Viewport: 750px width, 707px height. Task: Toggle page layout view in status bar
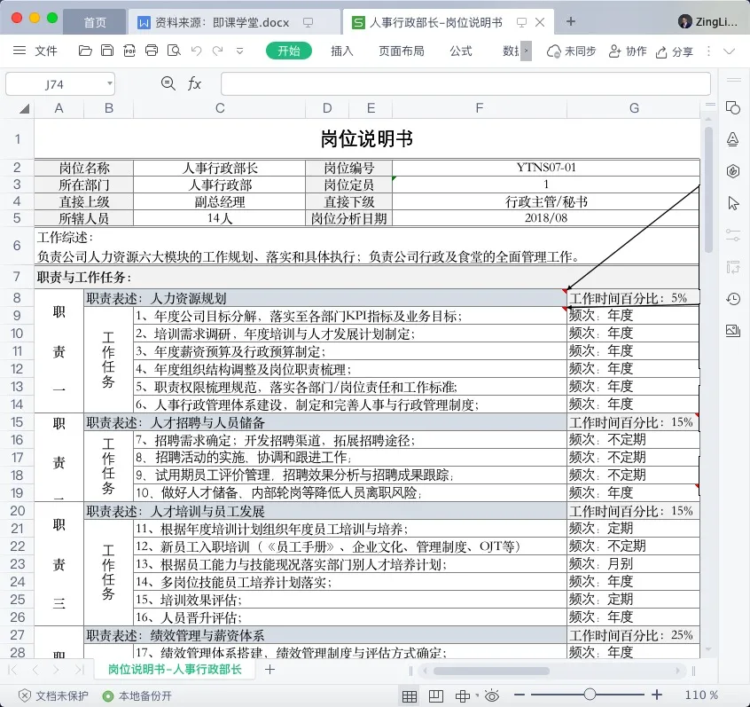point(436,695)
